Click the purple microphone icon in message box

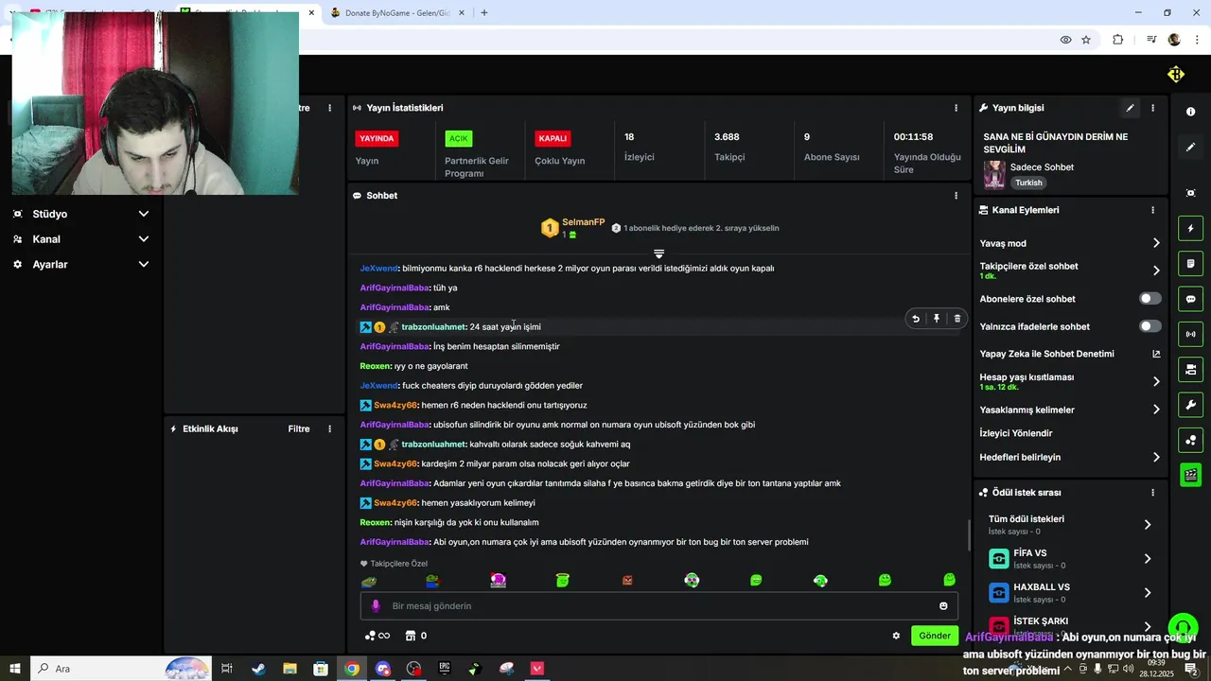point(376,606)
